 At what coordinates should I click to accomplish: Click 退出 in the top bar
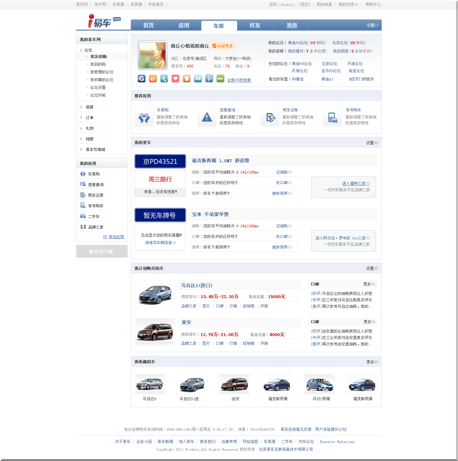(304, 5)
